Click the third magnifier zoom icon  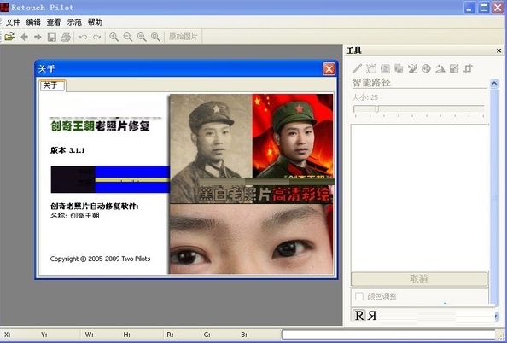click(142, 37)
